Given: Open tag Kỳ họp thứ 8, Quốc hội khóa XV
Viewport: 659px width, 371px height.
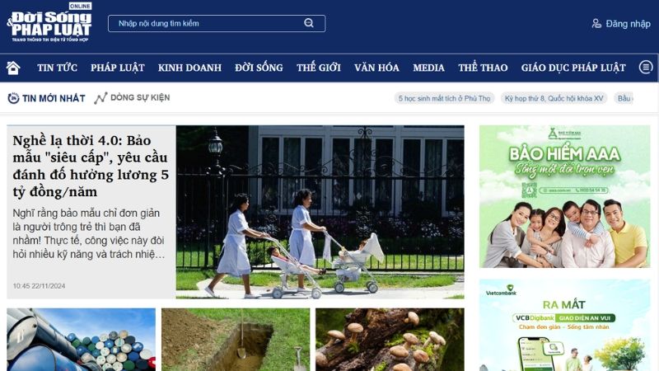Looking at the screenshot, I should point(554,98).
